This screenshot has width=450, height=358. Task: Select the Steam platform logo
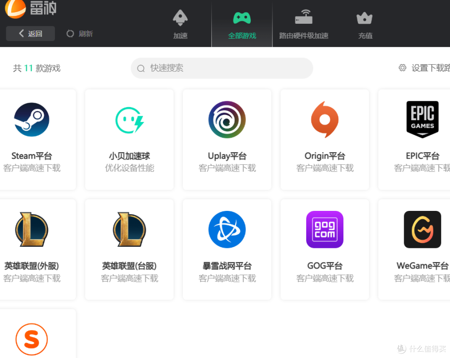pyautogui.click(x=32, y=120)
